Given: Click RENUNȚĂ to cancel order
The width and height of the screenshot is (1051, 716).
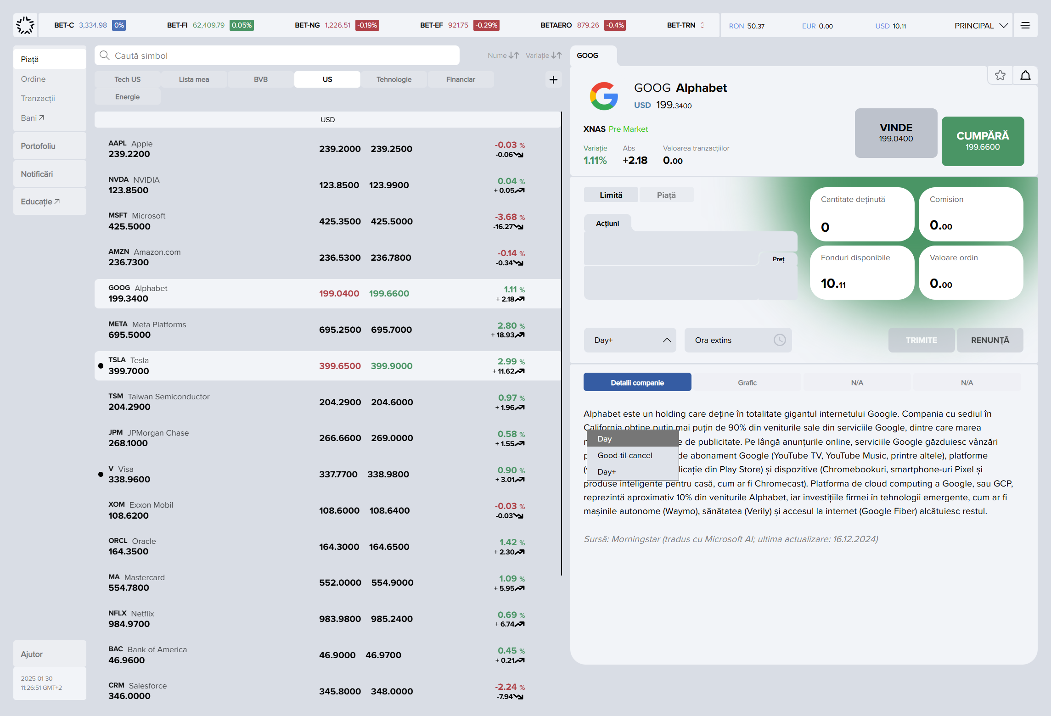Looking at the screenshot, I should point(990,340).
